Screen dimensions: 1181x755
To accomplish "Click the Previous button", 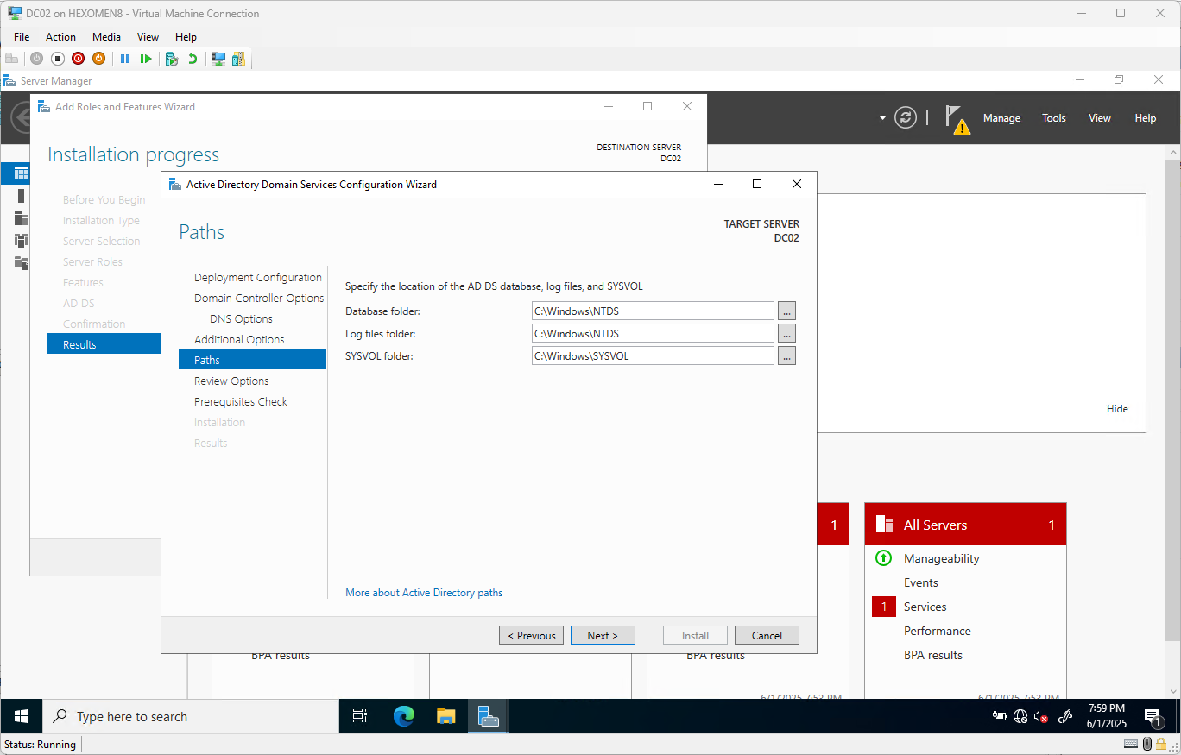I will click(531, 635).
